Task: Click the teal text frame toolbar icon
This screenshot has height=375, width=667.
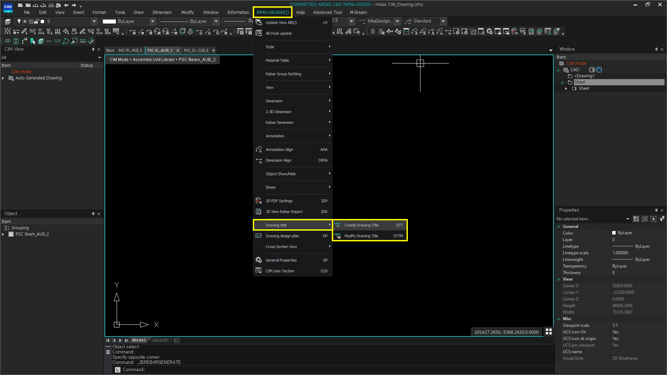Action: 16,41
